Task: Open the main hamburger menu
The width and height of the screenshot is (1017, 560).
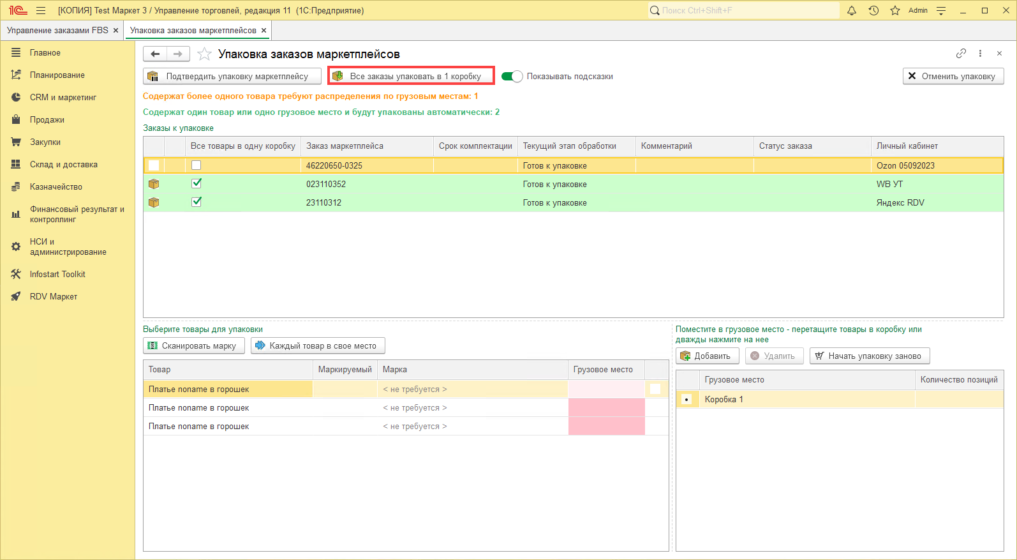Action: click(x=41, y=10)
